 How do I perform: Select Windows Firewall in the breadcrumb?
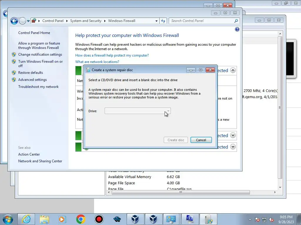pyautogui.click(x=122, y=21)
